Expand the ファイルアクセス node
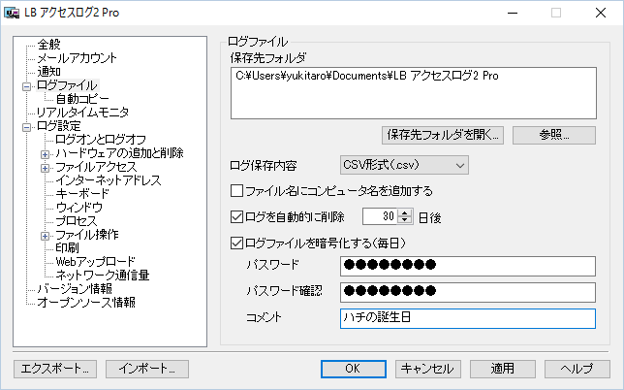The height and width of the screenshot is (390, 624). pyautogui.click(x=45, y=168)
